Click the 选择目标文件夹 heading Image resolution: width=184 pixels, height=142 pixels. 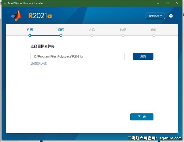tap(43, 46)
